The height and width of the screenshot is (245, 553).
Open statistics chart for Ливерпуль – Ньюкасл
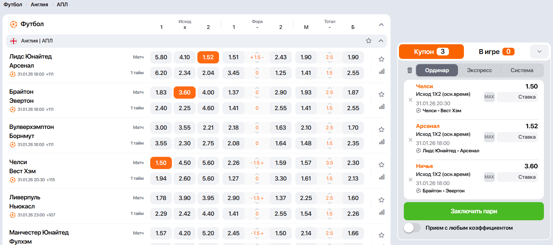tap(381, 212)
